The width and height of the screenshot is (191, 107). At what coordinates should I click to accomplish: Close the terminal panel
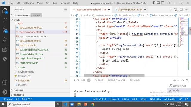pyautogui.click(x=187, y=80)
